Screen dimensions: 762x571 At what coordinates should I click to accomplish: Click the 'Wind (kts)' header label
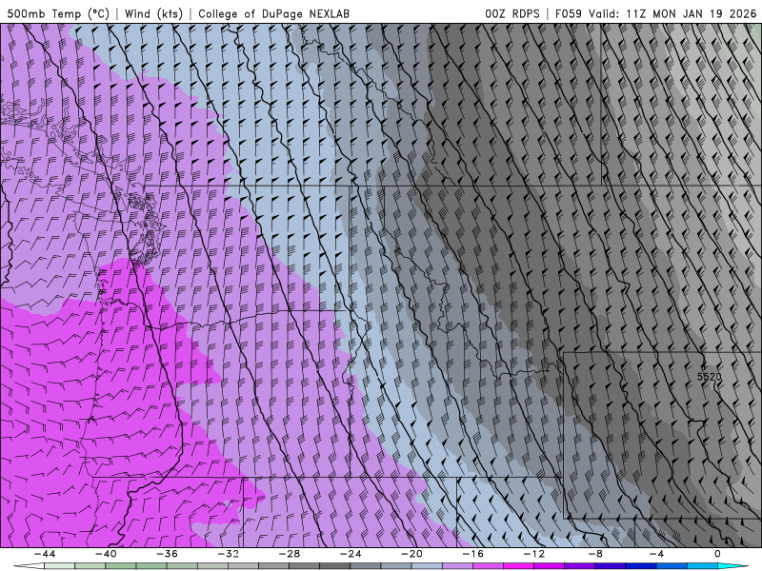click(x=153, y=13)
